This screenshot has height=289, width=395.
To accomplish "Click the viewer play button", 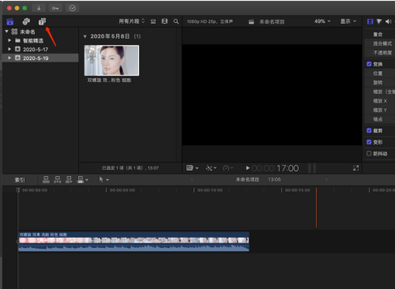I will pos(247,168).
